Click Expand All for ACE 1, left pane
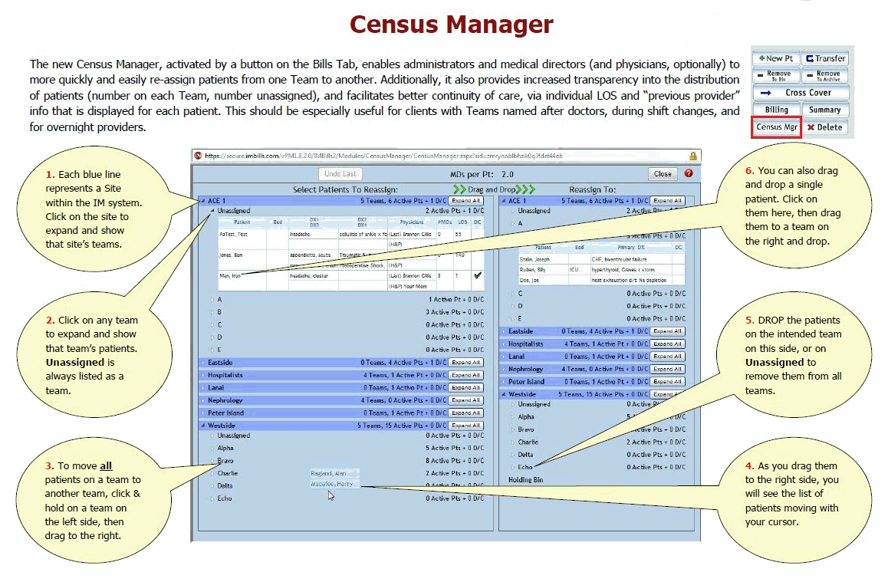This screenshot has height=582, width=888. (465, 201)
